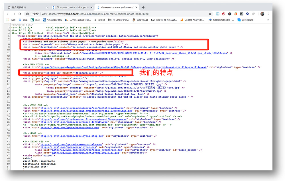Open the Google Analytics bookmark
The height and width of the screenshot is (181, 285).
point(192,20)
